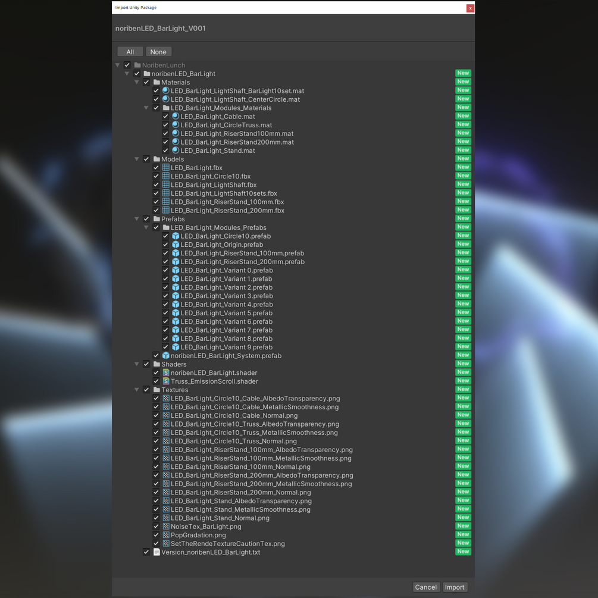Click the All selection button
This screenshot has width=598, height=598.
[130, 52]
